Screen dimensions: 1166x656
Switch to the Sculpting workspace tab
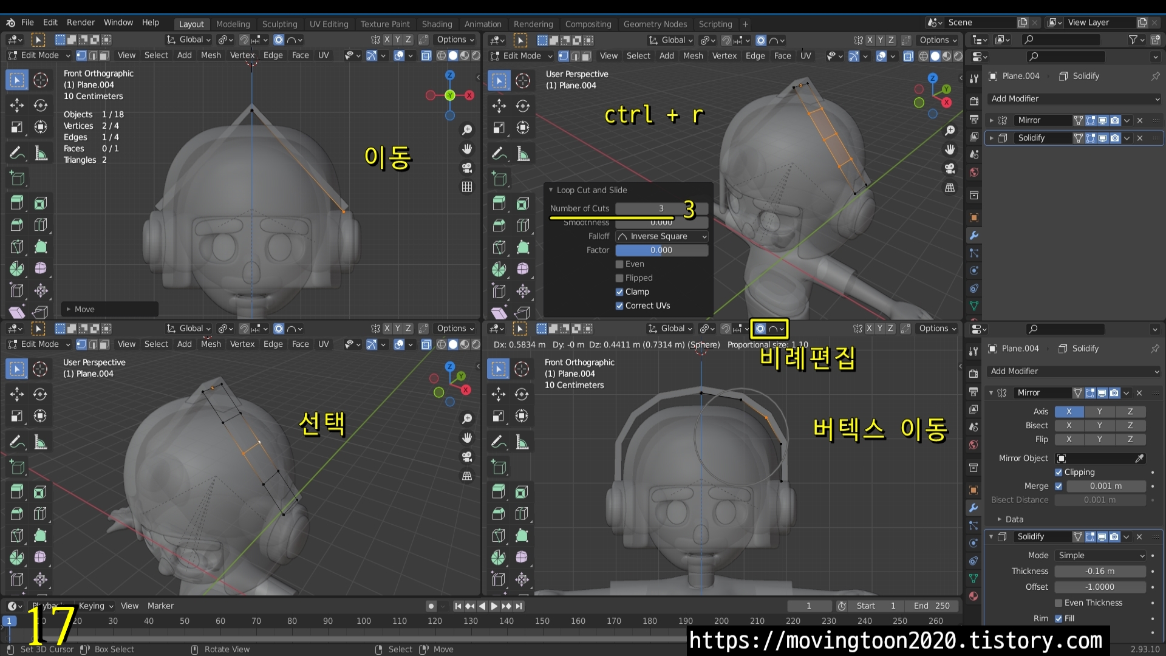coord(279,24)
